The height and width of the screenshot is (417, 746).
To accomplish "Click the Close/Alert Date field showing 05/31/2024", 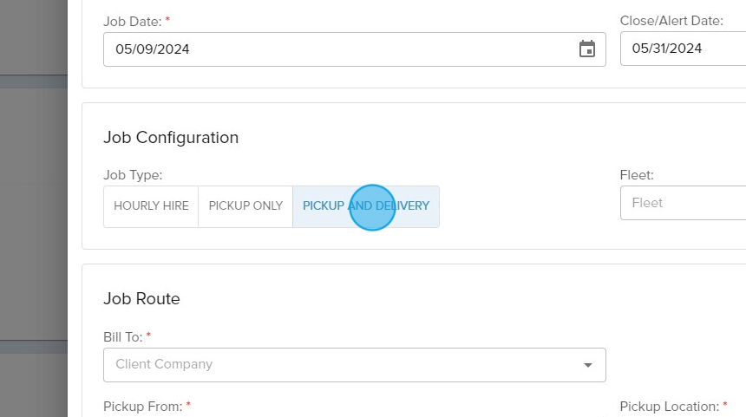I will [x=683, y=49].
